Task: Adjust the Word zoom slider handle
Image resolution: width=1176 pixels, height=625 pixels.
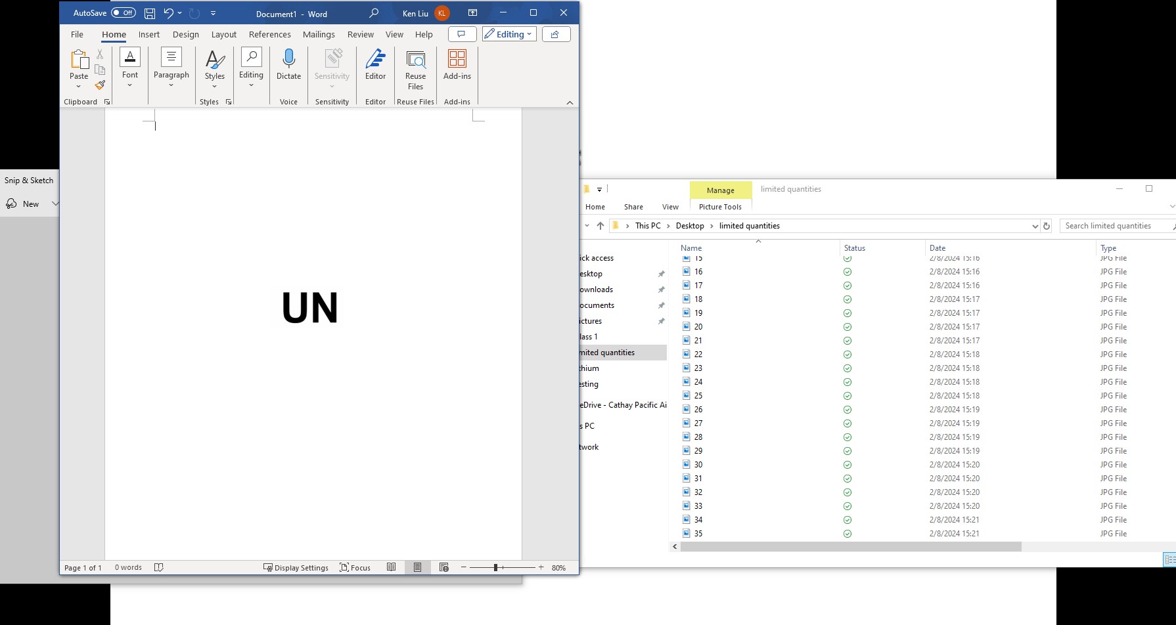Action: 495,567
